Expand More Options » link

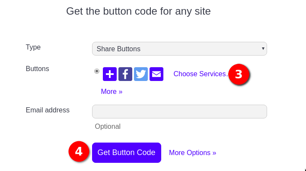[x=193, y=153]
